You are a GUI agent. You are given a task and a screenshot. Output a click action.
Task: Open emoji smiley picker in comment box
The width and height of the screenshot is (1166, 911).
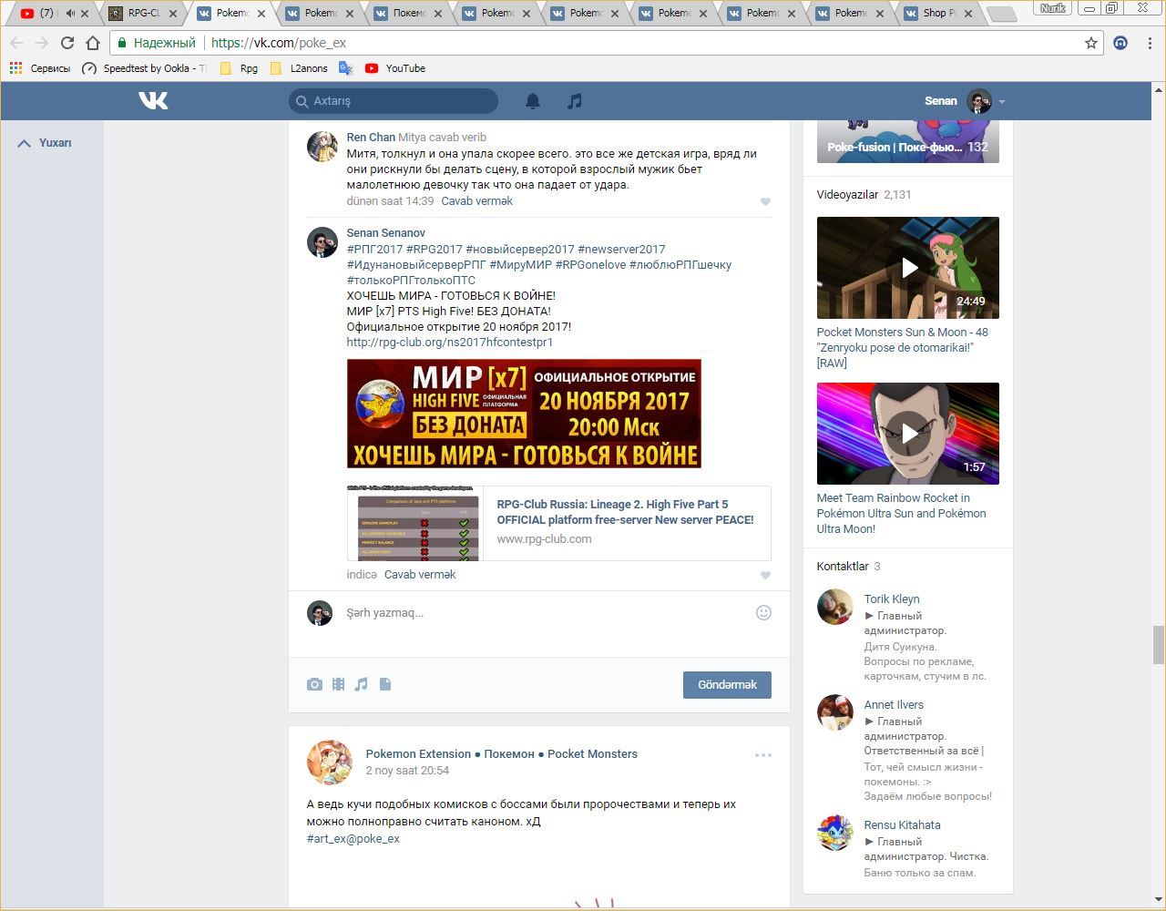click(763, 612)
